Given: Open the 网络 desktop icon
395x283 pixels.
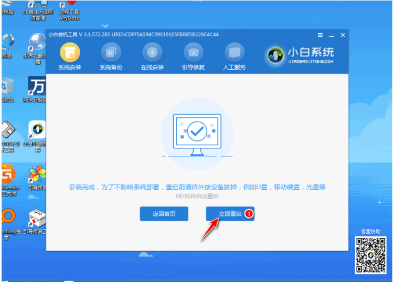Looking at the screenshot, I should (7, 46).
